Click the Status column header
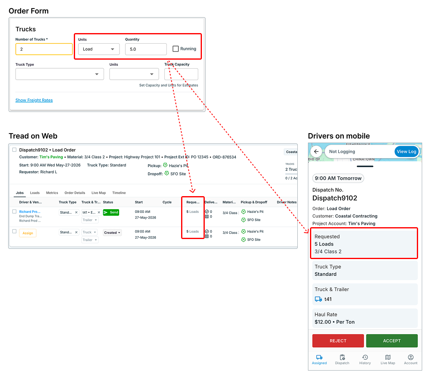Screen dimensions: 434x380 (x=108, y=202)
